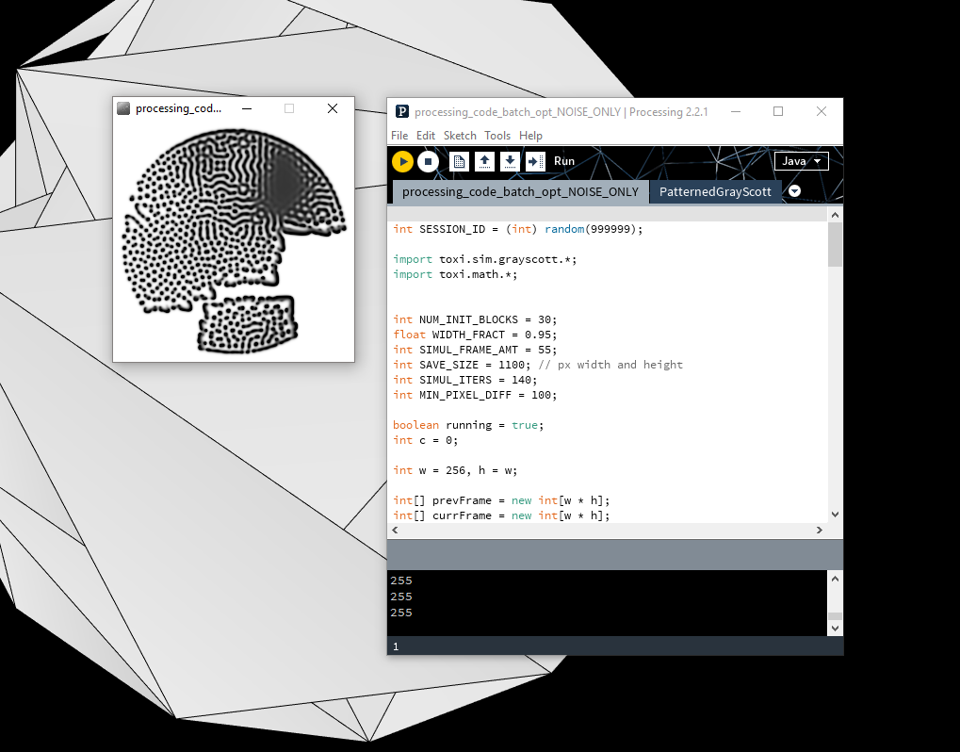Switch to the PatternedGrayScott tab

tap(717, 190)
